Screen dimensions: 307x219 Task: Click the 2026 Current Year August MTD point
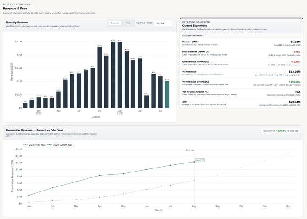[x=194, y=162]
